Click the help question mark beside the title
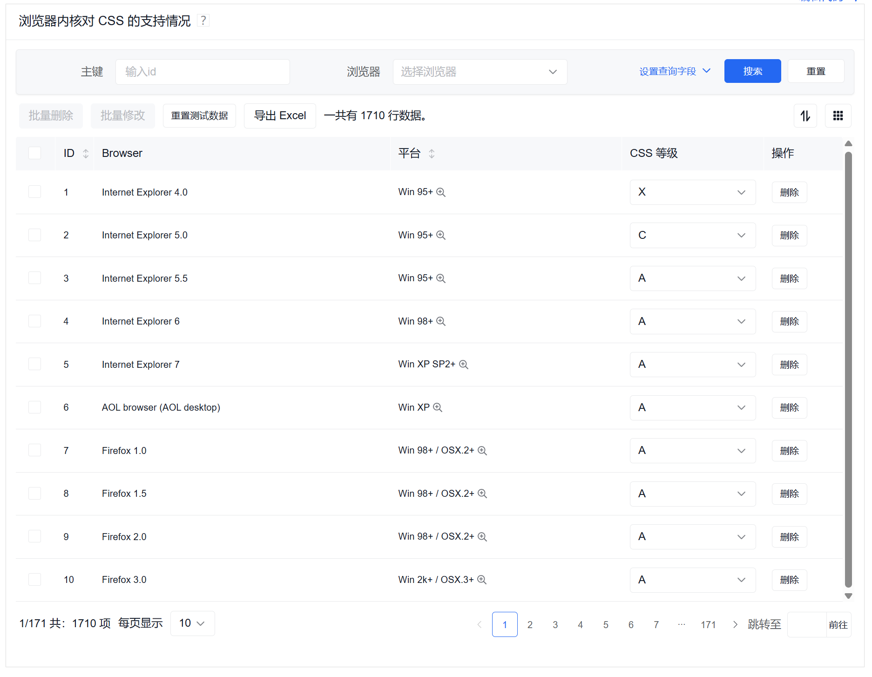The width and height of the screenshot is (872, 677). coord(203,20)
